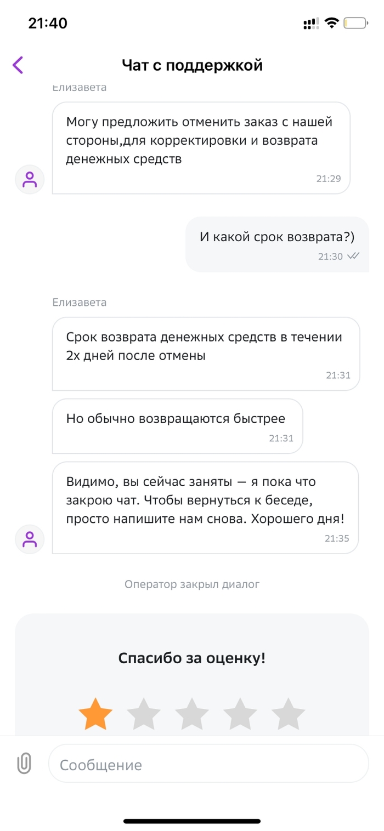
Task: Rate the chat four stars
Action: 240,714
